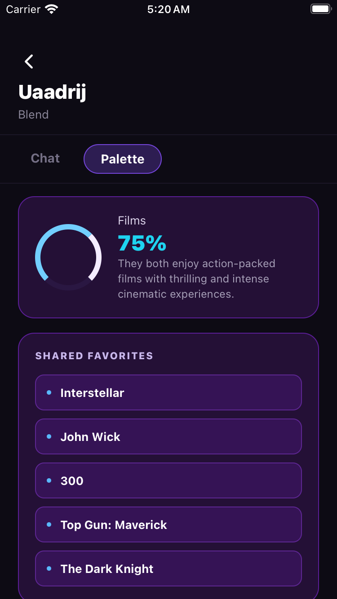Tap the bullet dot beside Interstellar
Screen dimensions: 337x599
coord(49,392)
